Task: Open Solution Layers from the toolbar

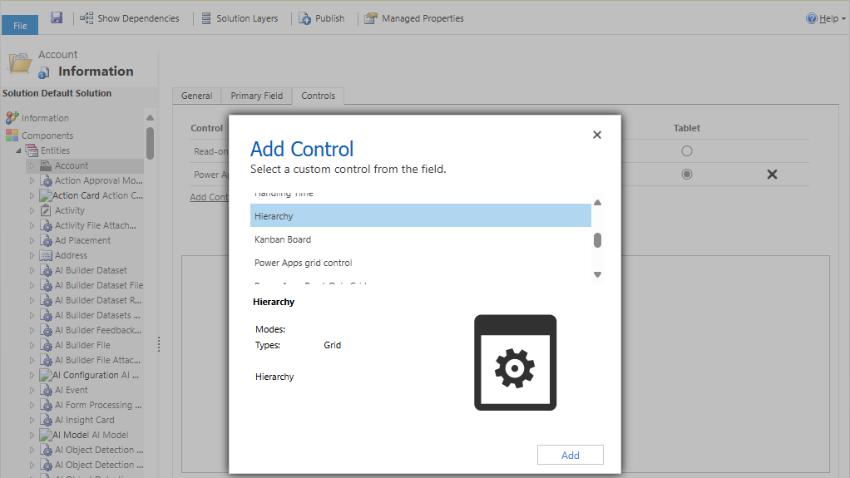Action: (x=206, y=18)
